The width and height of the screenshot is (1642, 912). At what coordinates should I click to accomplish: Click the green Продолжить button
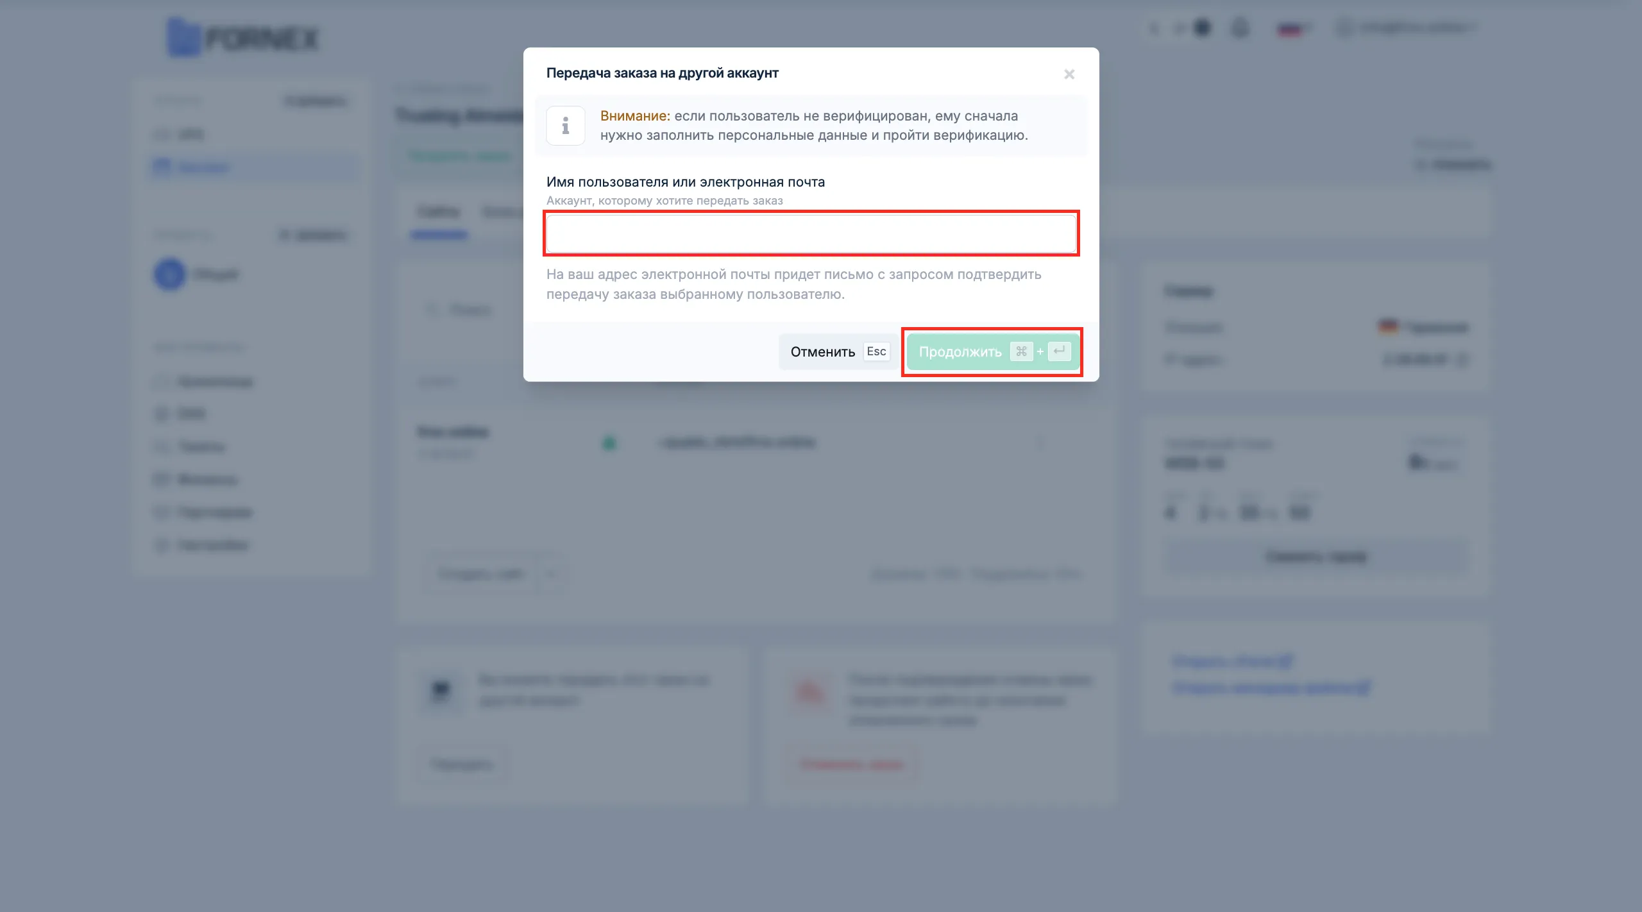point(992,351)
